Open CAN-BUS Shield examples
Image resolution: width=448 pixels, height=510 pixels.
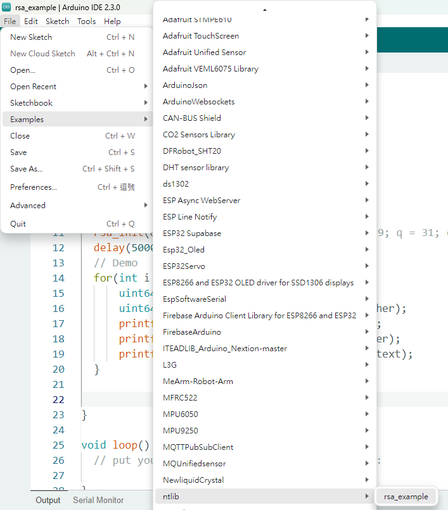pyautogui.click(x=265, y=118)
